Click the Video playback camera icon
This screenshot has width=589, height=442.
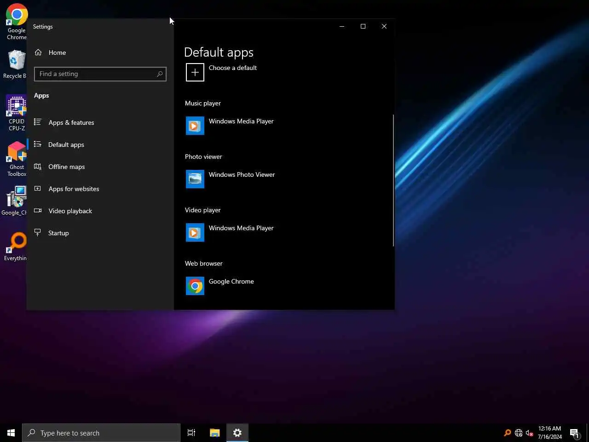click(38, 210)
